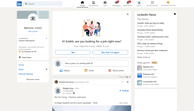Click your avatar beside post box

pyautogui.click(x=58, y=63)
